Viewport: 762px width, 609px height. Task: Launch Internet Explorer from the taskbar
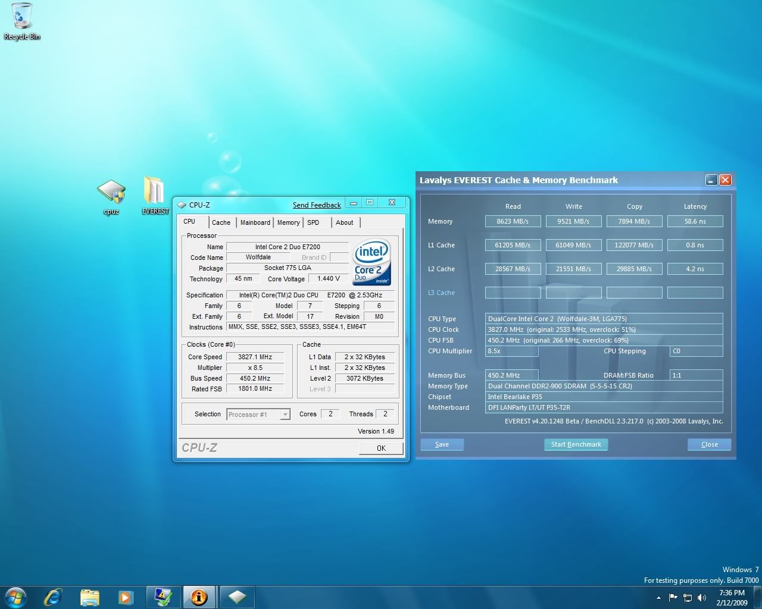[x=54, y=597]
